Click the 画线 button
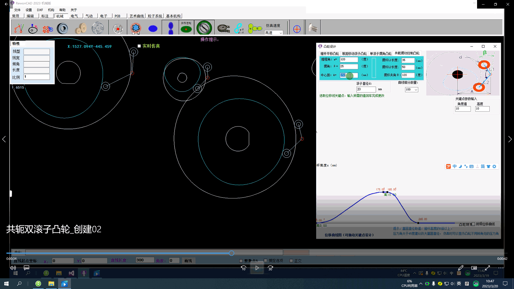Image resolution: width=514 pixels, height=289 pixels. 188,261
